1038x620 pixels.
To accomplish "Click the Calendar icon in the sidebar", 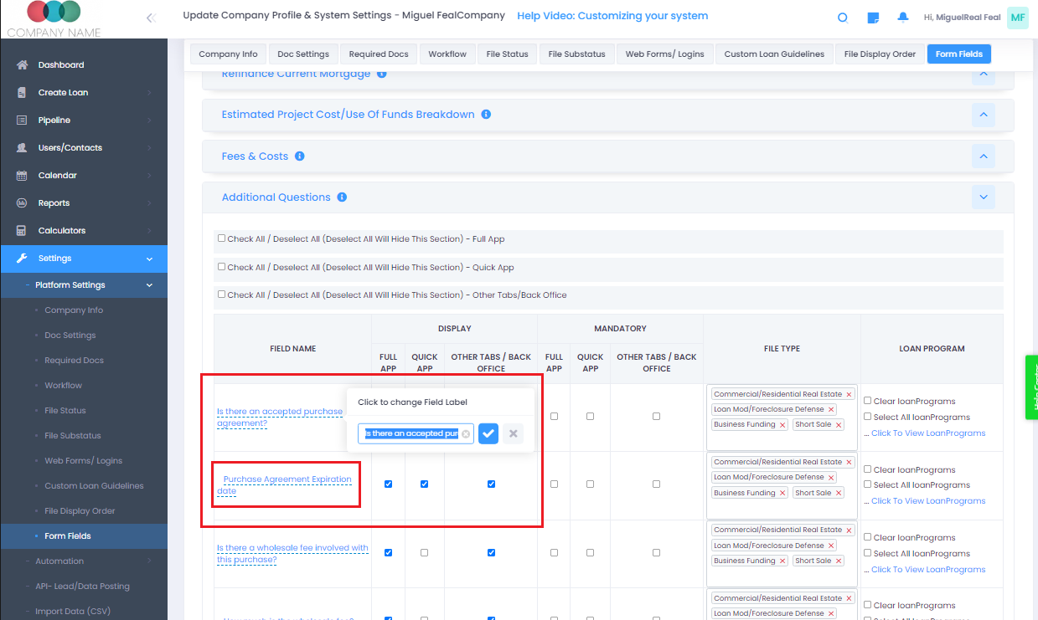I will click(x=22, y=176).
